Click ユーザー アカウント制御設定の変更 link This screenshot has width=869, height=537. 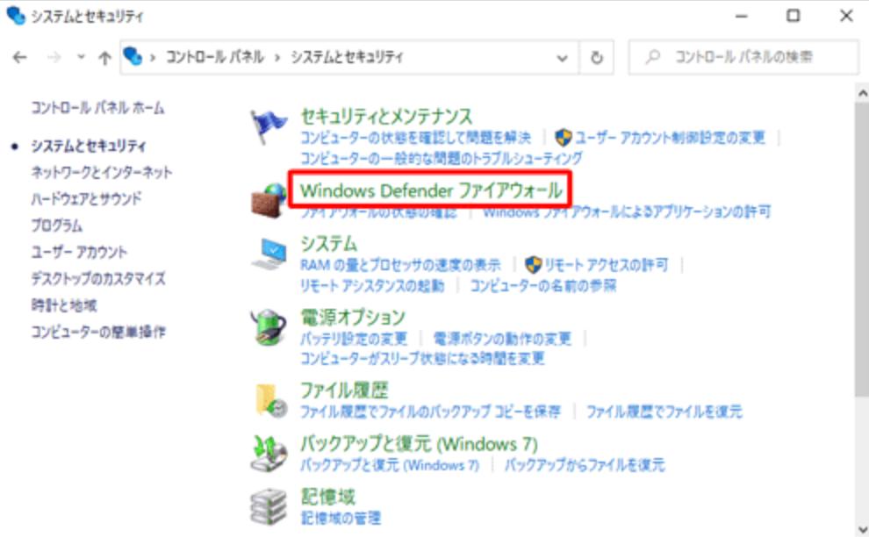point(670,137)
